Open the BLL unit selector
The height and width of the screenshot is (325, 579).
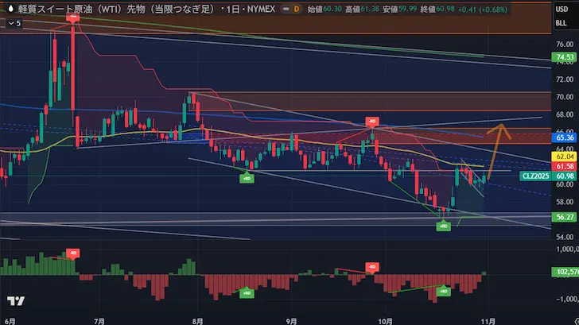pyautogui.click(x=563, y=23)
